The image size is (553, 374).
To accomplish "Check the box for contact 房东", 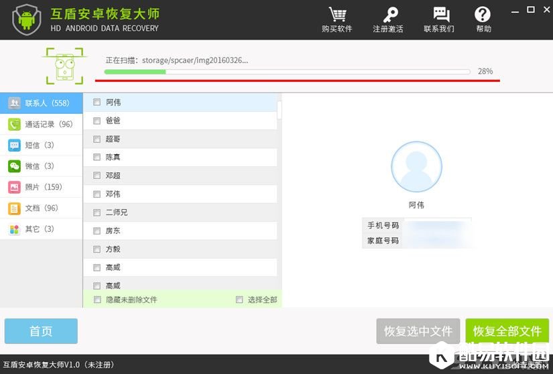I will point(97,231).
